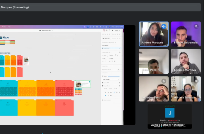Select the card-desktop component name
Image resolution: width=204 pixels, height=134 pixels.
[x=105, y=45]
